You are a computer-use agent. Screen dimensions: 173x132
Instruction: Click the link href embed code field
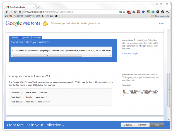[x=61, y=51]
